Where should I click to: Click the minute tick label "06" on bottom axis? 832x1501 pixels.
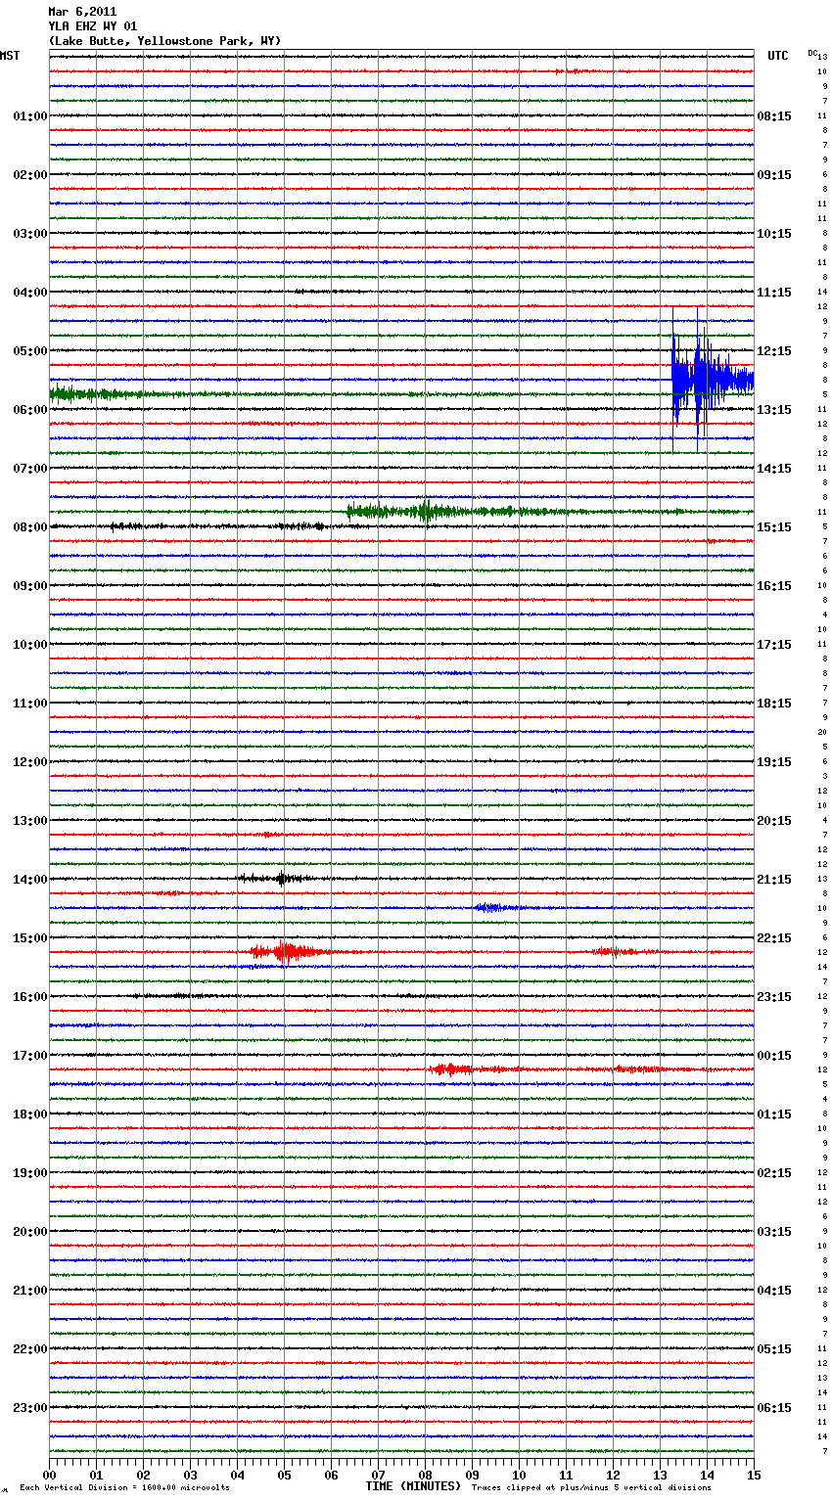click(x=332, y=1475)
